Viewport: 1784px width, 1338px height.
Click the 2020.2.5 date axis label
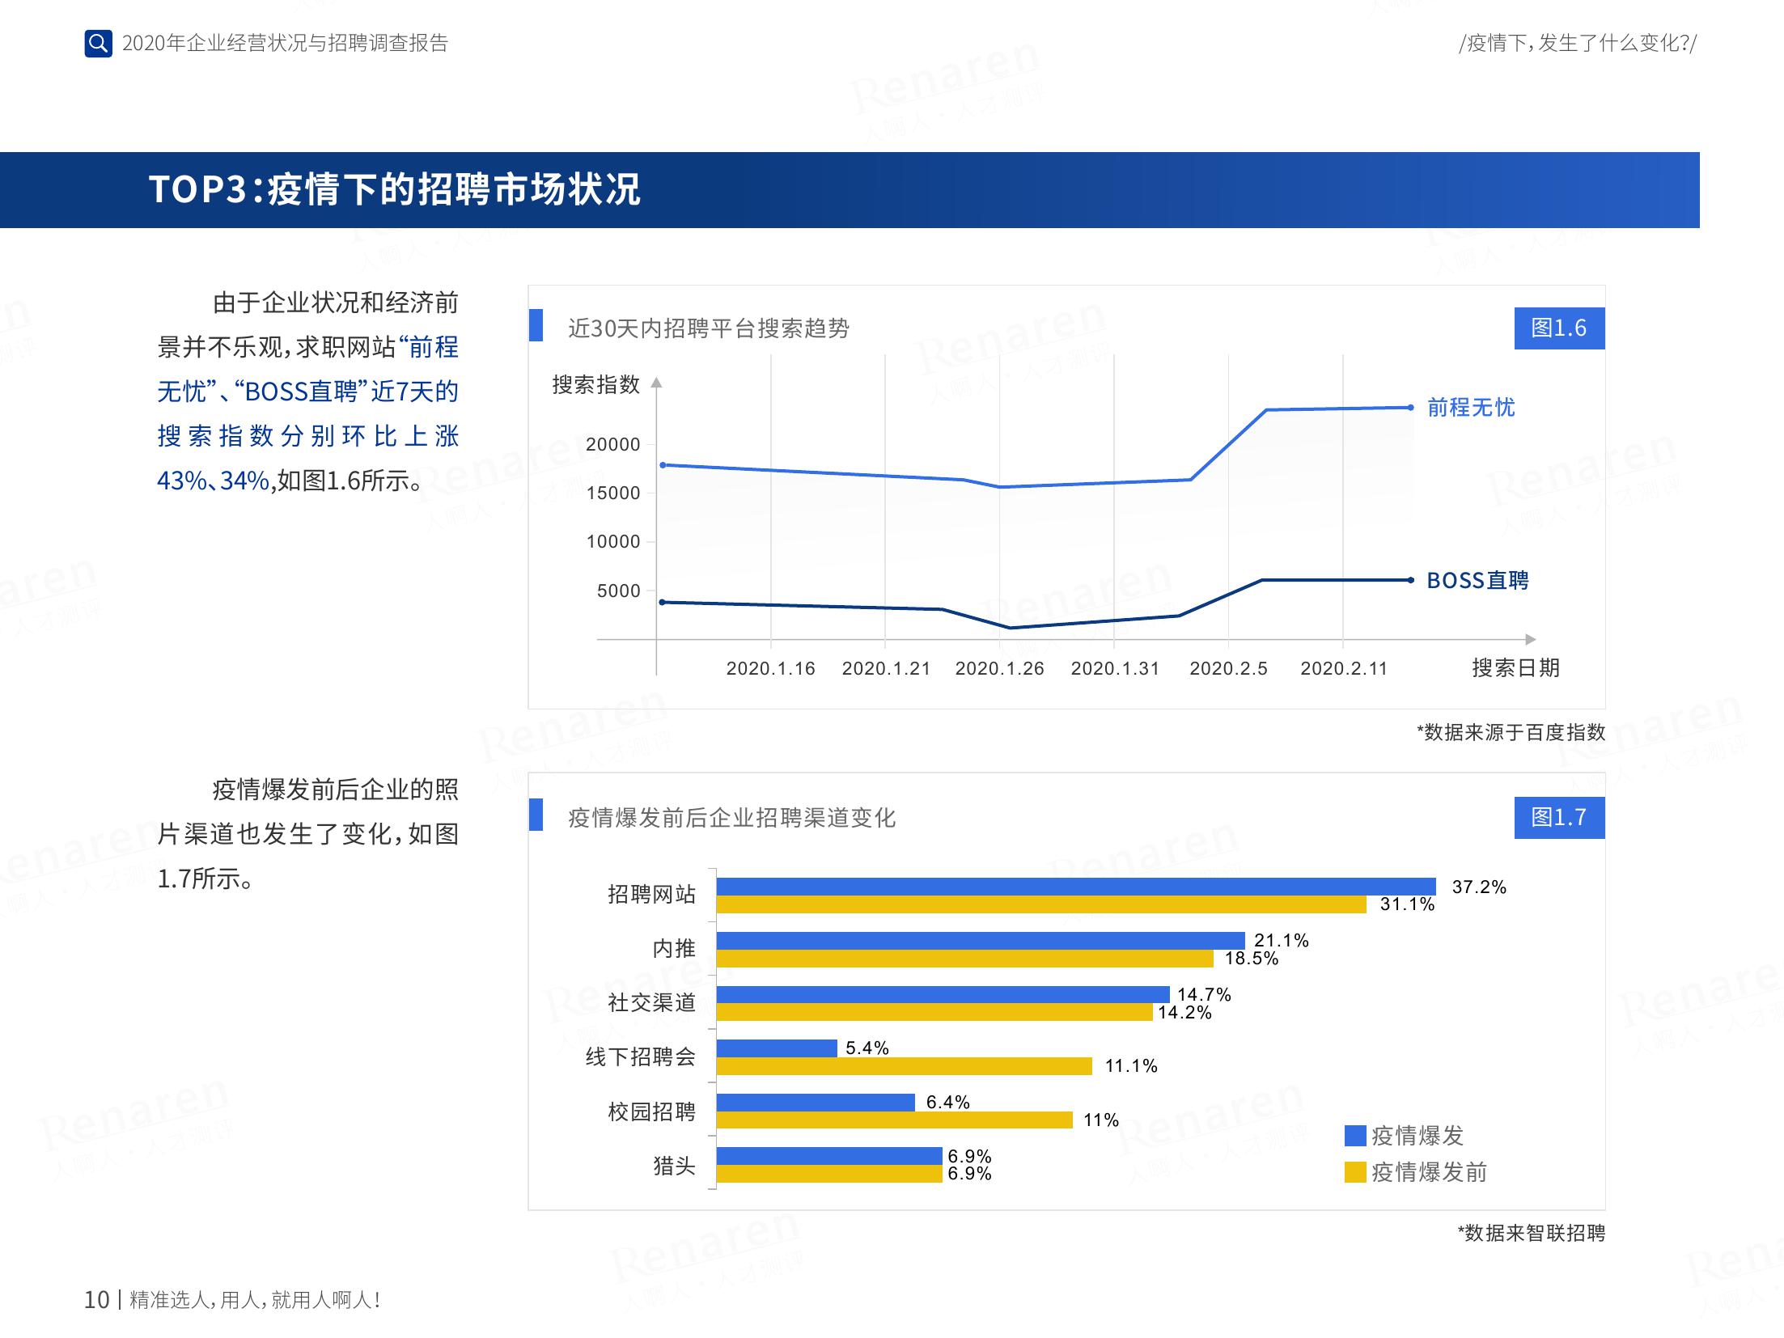coord(1227,669)
